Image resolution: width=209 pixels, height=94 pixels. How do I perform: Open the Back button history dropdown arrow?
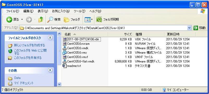[x=22, y=20]
